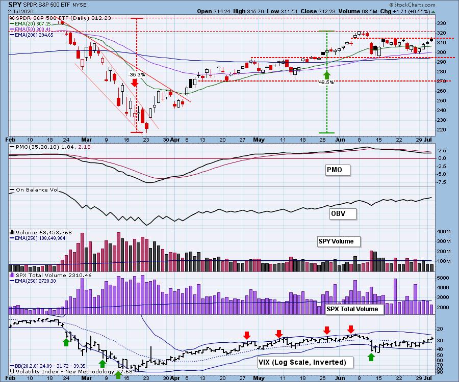459x382 pixels.
Task: Select the 'EMA(200) 294.65' legend entry
Action: pos(34,35)
